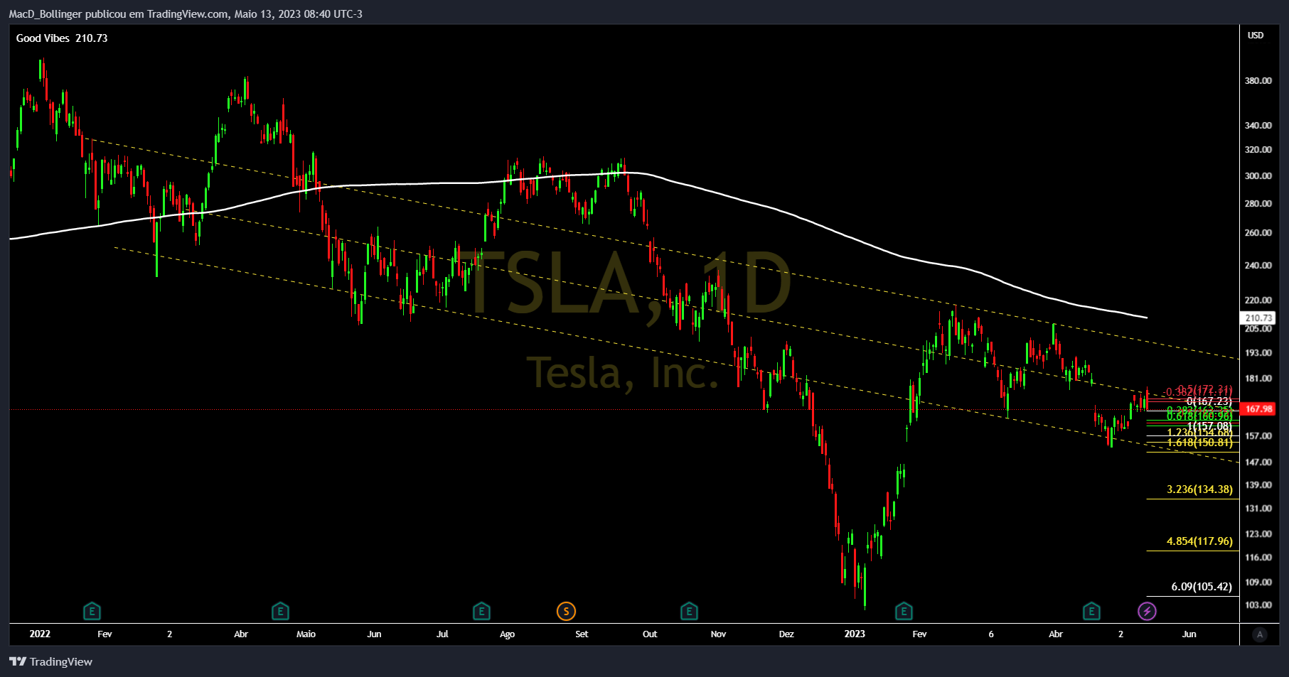Click the Set label on the time axis

point(582,634)
